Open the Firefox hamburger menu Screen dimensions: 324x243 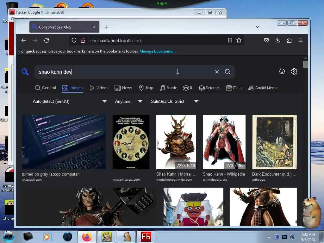(x=301, y=40)
